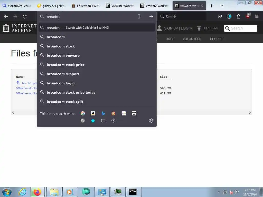263x197 pixels.
Task: Choose suggestion 'broadcom stock split'
Action: 97,102
